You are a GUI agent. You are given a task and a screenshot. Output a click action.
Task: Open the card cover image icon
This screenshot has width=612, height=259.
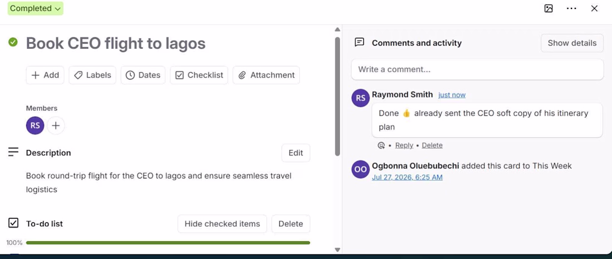tap(549, 8)
